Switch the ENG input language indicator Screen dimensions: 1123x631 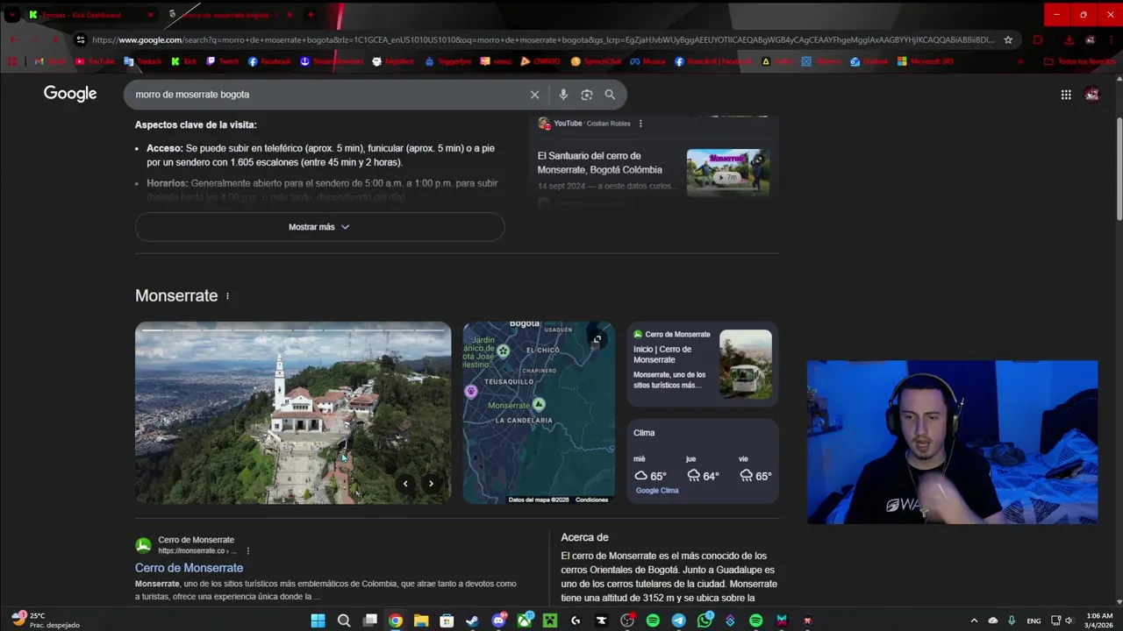click(1034, 620)
